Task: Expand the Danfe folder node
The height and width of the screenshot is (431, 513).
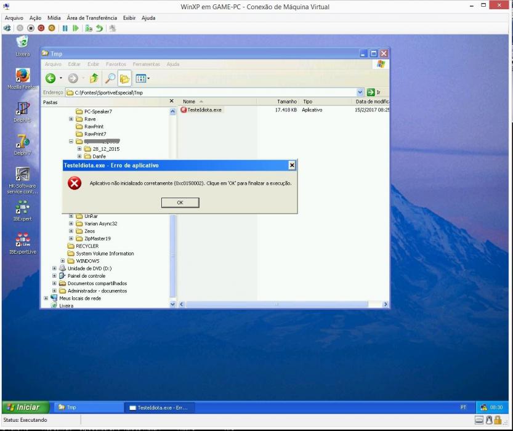Action: (79, 156)
